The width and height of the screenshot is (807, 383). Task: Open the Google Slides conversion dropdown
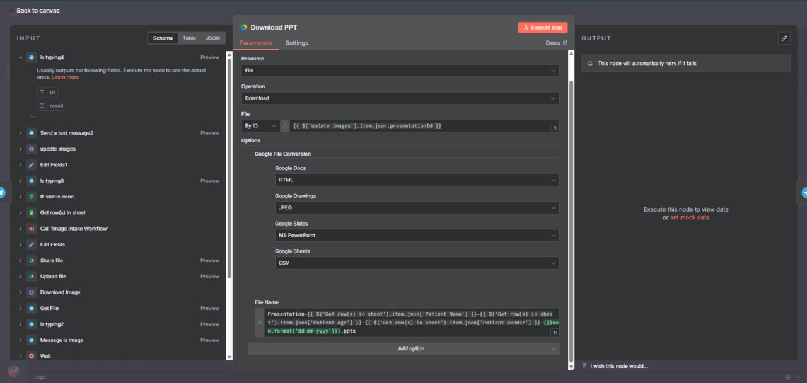pos(416,236)
